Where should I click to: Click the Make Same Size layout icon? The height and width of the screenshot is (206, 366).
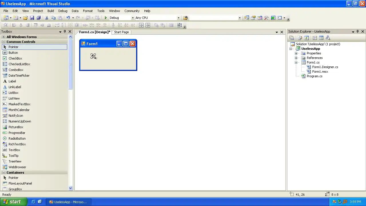pos(70,25)
